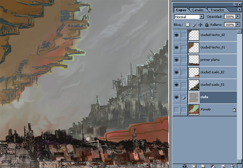Click the padlock on the Fondo layer
The height and width of the screenshot is (168, 243).
click(234, 110)
